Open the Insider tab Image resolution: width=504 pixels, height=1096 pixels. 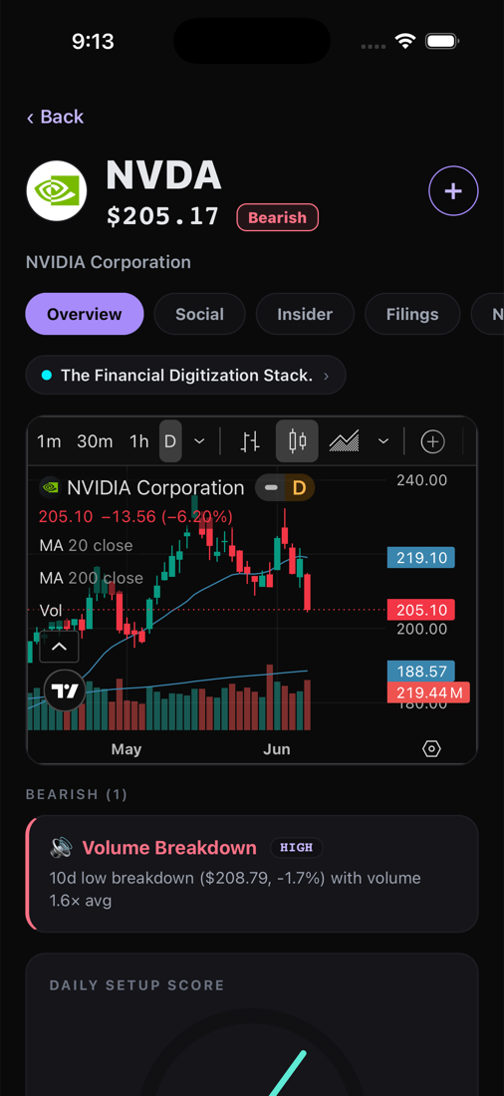[x=305, y=314]
